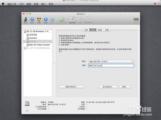Open the 文件 menu

21,4
